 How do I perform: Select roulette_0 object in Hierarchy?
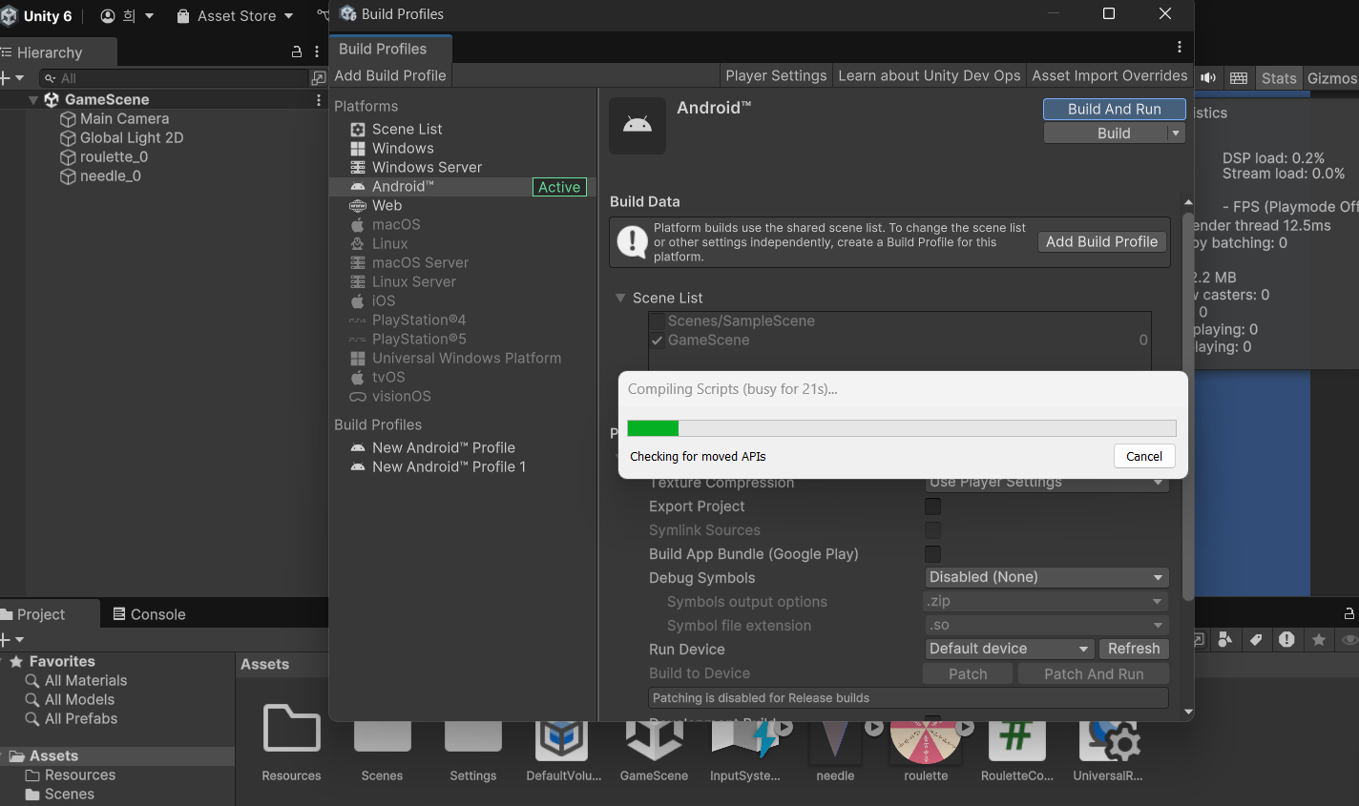114,156
